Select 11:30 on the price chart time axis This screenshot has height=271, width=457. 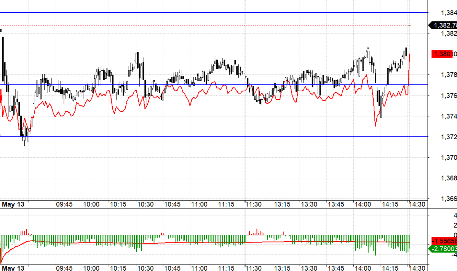253,204
